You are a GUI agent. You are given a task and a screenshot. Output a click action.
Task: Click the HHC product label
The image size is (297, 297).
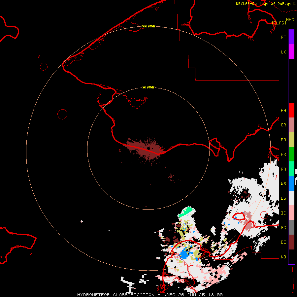tap(290, 20)
